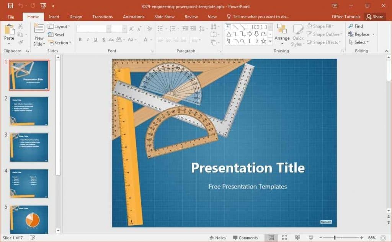Click Start From Beginning presentation icon
The image size is (392, 242).
43,6
